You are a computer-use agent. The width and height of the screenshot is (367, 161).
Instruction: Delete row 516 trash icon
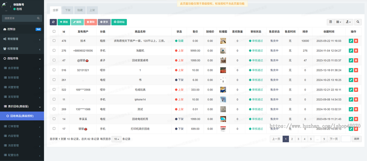click(356, 70)
